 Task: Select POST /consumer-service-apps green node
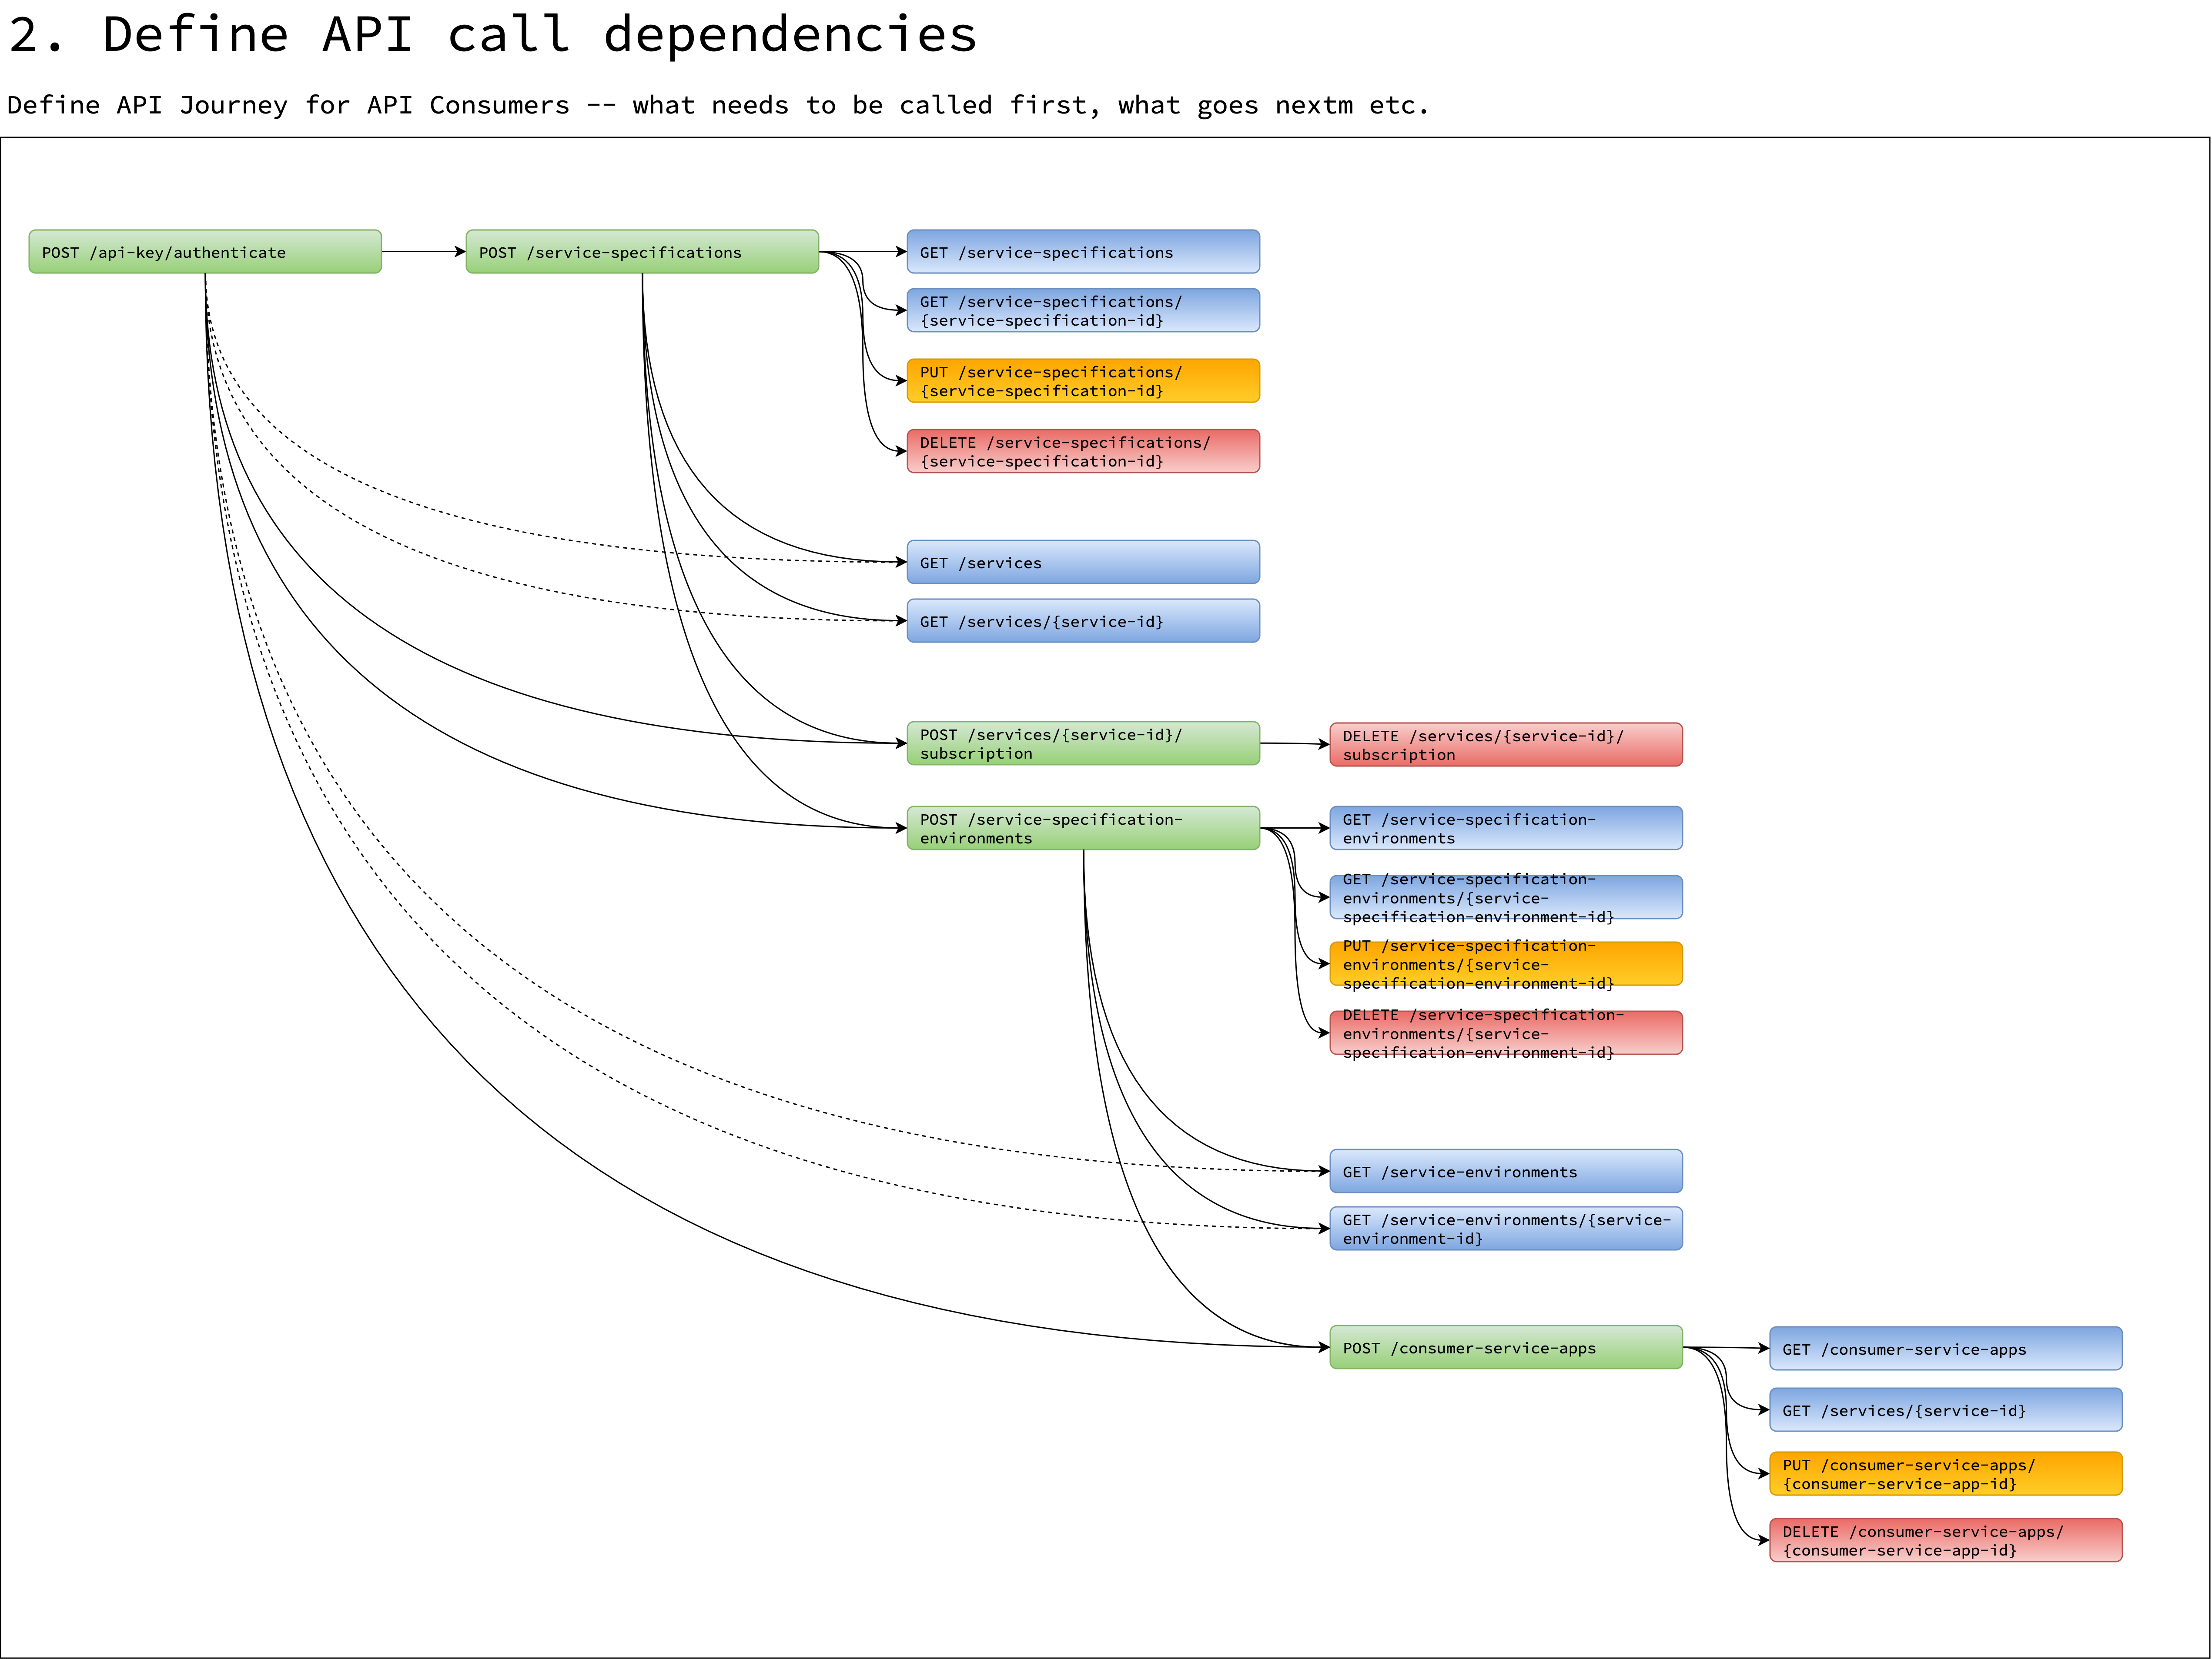click(1505, 1347)
